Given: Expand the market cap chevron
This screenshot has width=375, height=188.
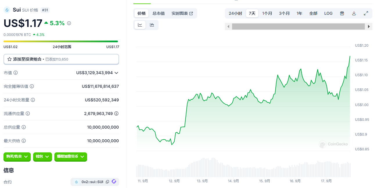Looking at the screenshot, I should [116, 73].
